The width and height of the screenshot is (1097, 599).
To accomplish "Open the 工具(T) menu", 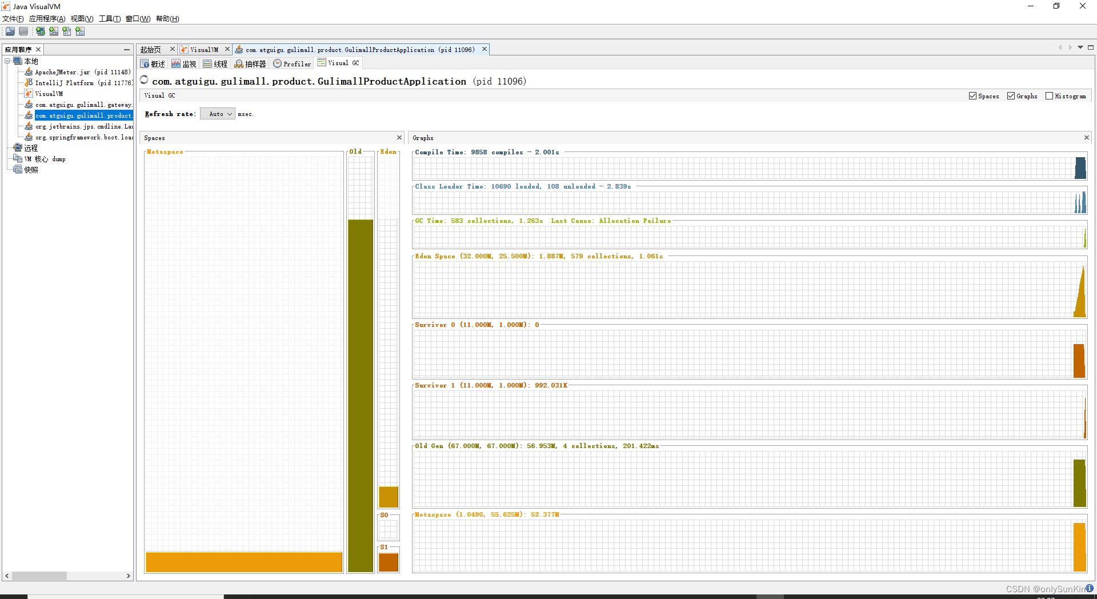I will (x=110, y=19).
